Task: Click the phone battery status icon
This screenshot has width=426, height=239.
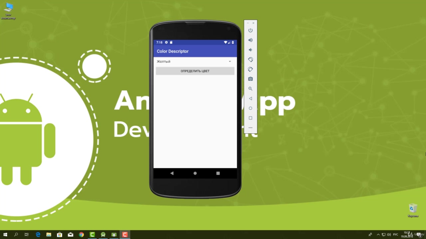Action: click(233, 42)
